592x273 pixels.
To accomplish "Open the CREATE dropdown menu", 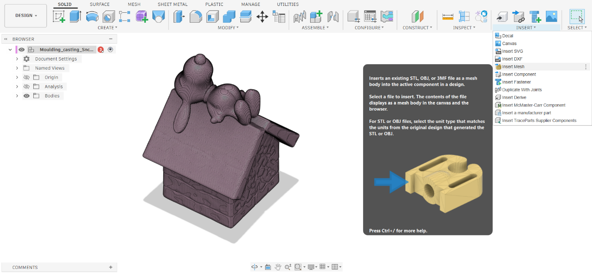I will pyautogui.click(x=107, y=28).
